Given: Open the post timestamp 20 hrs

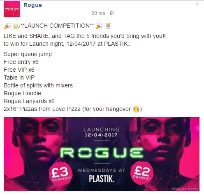Looking at the screenshot, I should [x=98, y=13].
